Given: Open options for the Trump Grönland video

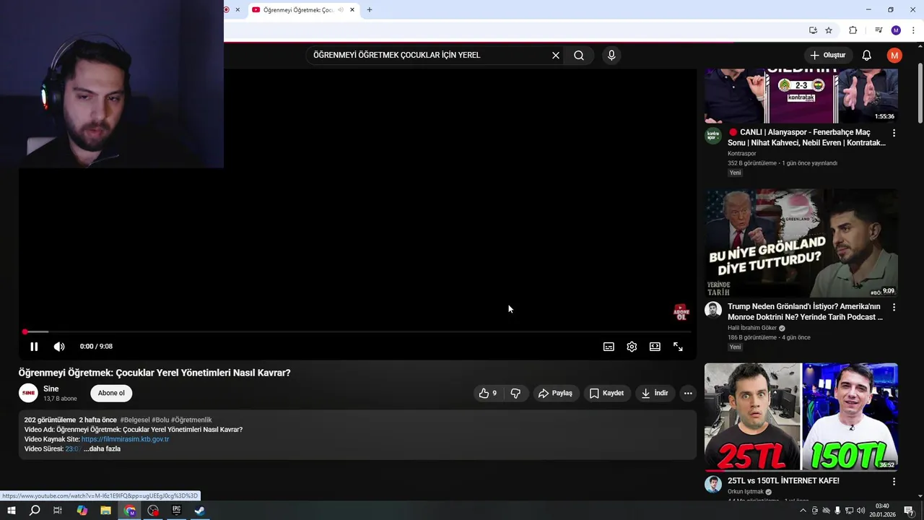Looking at the screenshot, I should coord(894,307).
